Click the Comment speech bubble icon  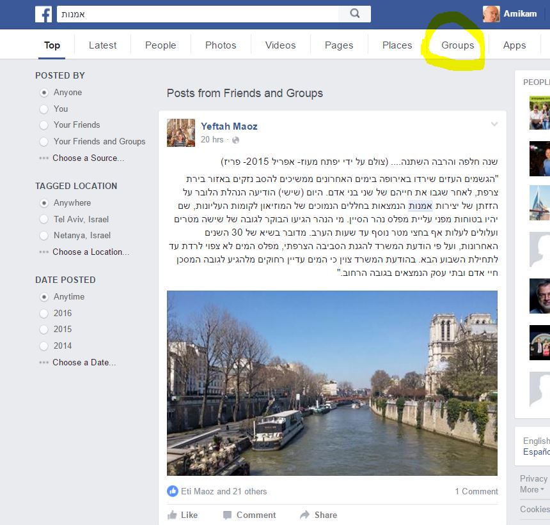[228, 515]
